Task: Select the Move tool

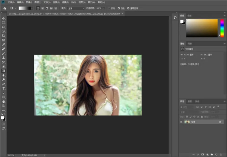Action: 4,18
